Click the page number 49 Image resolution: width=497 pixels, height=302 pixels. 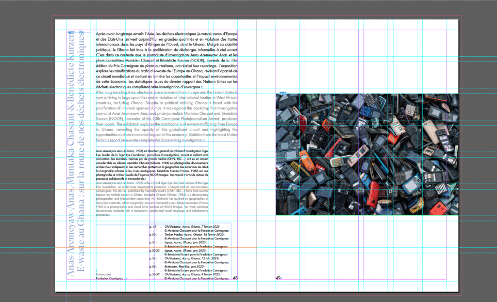pos(278,278)
